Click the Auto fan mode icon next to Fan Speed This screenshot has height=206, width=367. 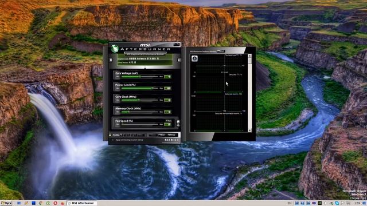click(x=178, y=122)
